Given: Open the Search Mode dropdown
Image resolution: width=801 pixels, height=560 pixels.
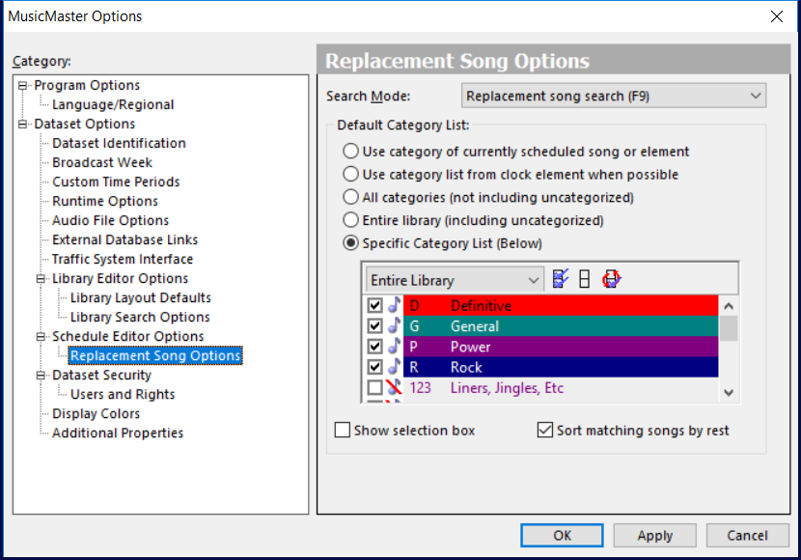Looking at the screenshot, I should (614, 97).
